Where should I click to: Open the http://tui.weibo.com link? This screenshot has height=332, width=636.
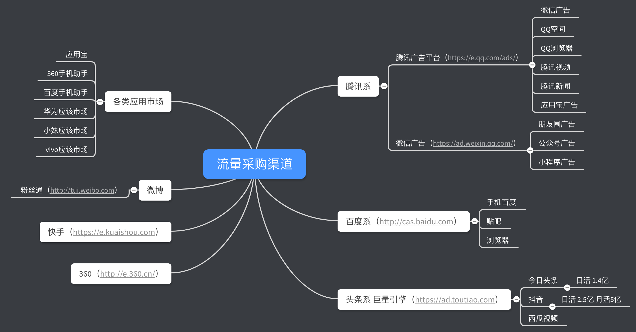pyautogui.click(x=82, y=190)
